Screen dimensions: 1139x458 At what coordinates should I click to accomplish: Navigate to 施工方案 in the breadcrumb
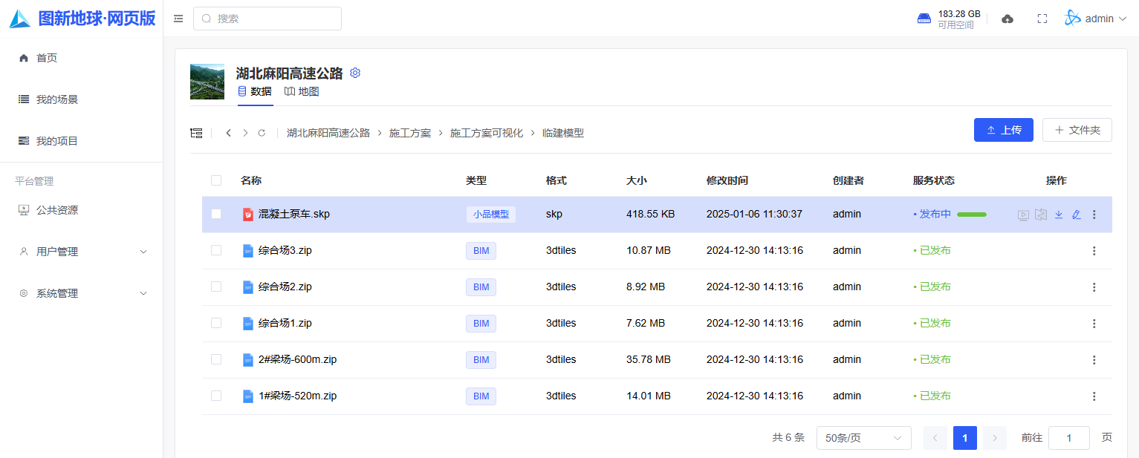pyautogui.click(x=410, y=133)
